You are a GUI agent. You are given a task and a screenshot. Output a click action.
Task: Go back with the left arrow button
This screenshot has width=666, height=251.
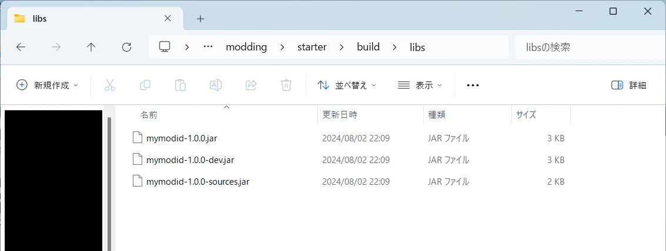[21, 47]
